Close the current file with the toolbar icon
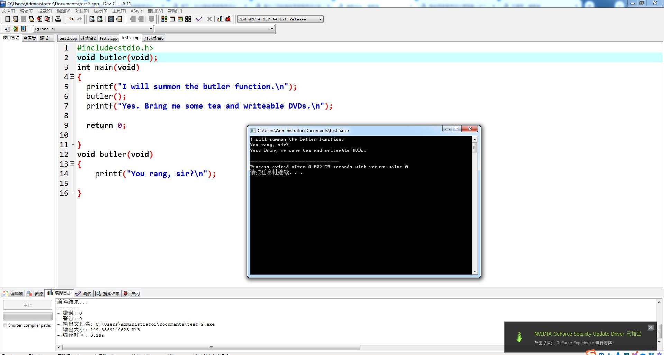The width and height of the screenshot is (664, 355). 39,19
